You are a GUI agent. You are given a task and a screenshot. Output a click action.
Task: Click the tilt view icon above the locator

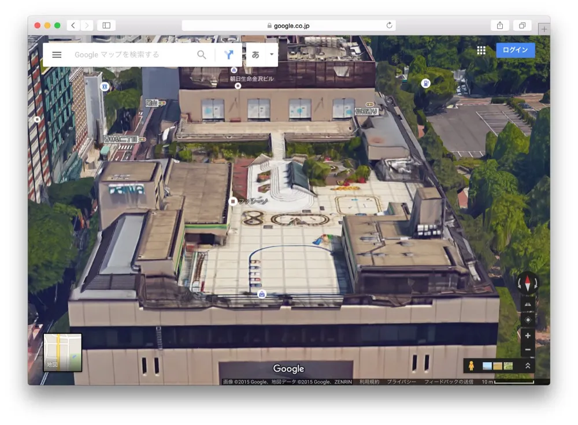529,304
